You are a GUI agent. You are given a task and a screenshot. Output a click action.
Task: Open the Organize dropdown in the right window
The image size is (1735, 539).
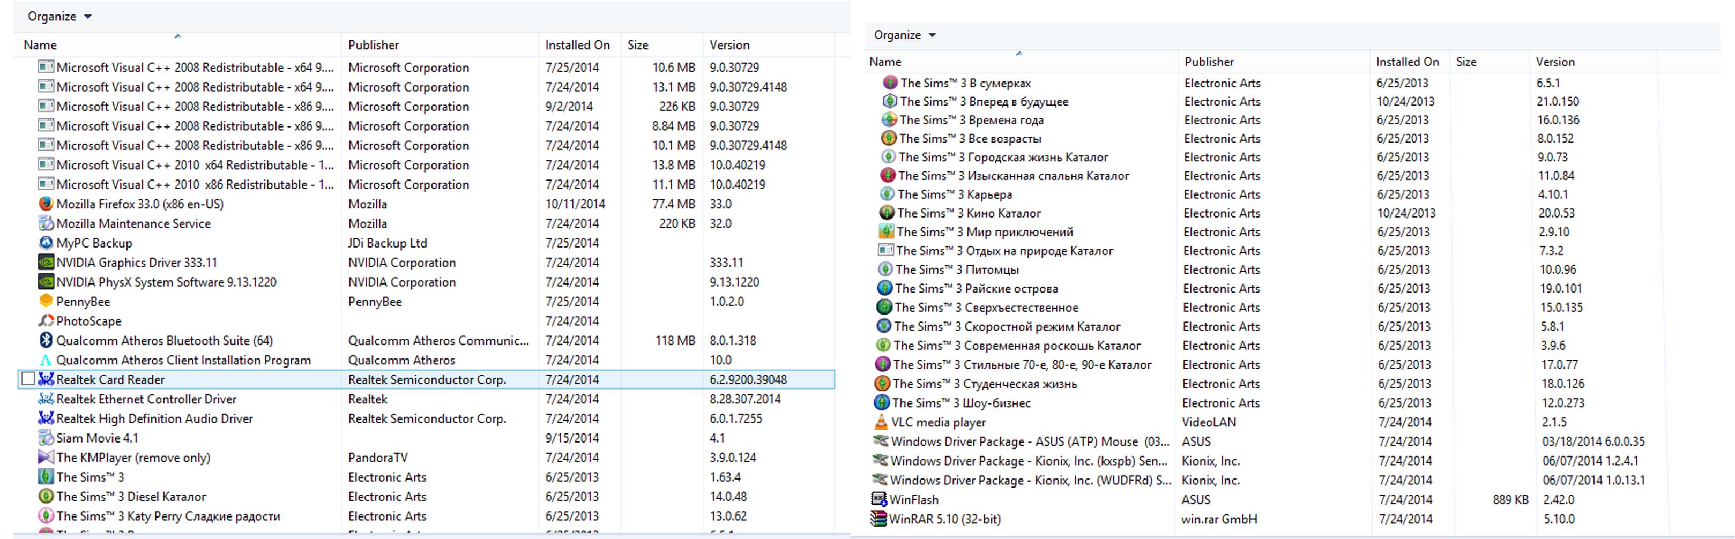905,35
